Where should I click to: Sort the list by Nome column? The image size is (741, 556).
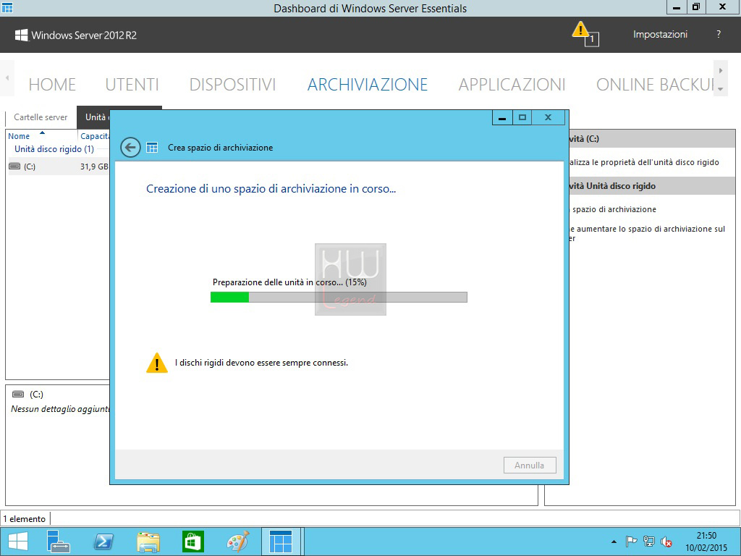(19, 136)
